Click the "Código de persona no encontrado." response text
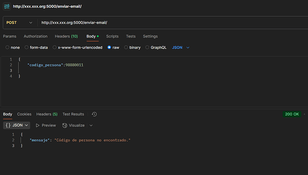The image size is (308, 175). pyautogui.click(x=92, y=140)
